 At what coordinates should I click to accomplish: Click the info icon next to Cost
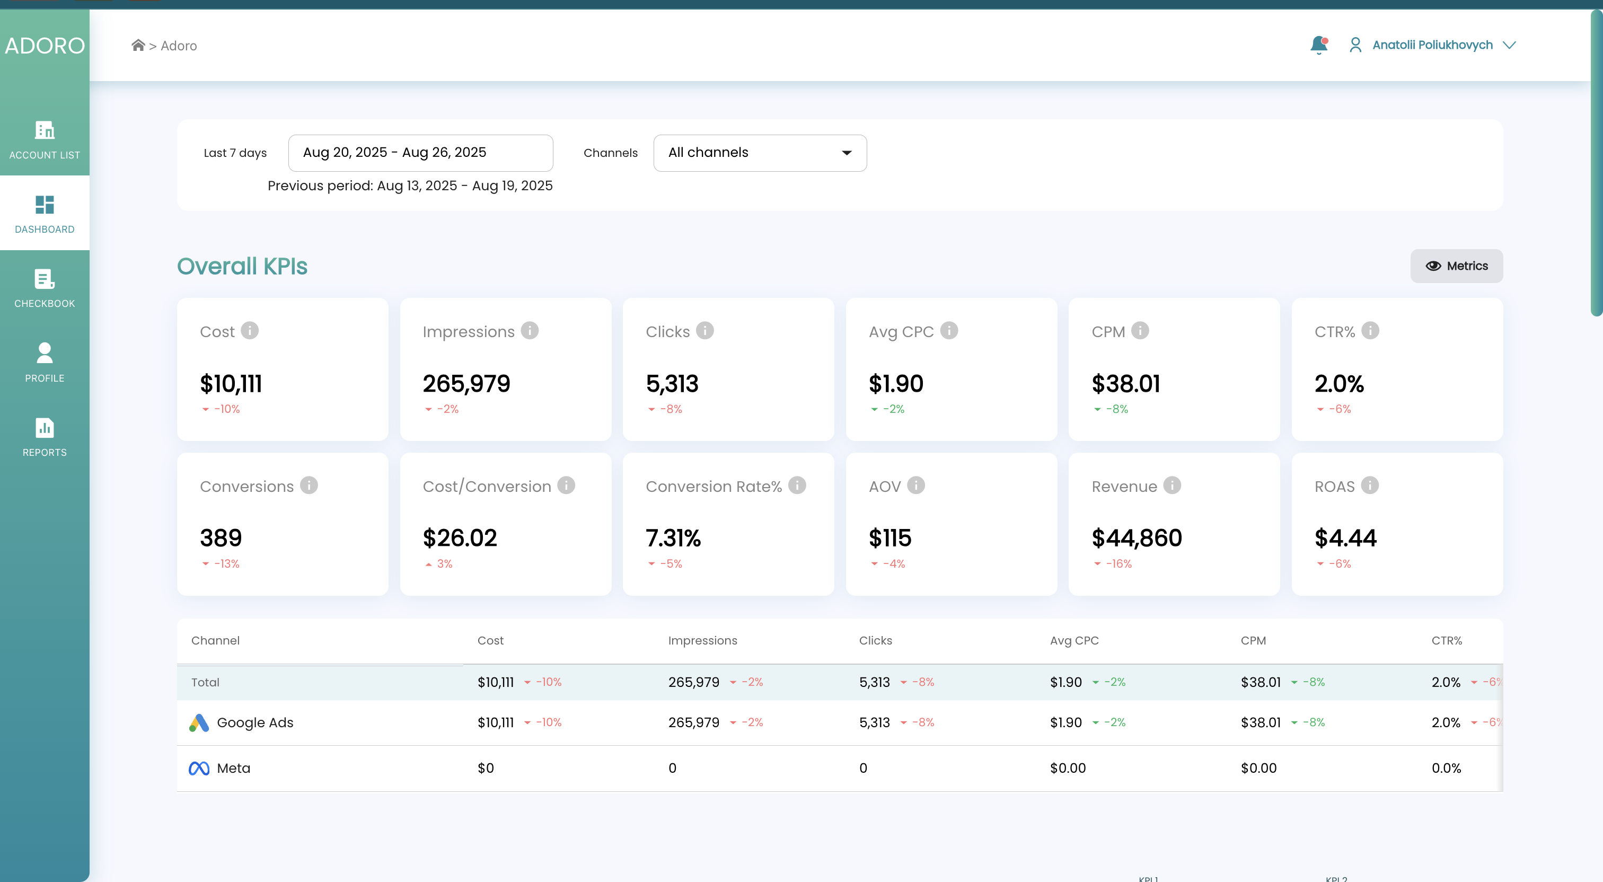click(250, 331)
